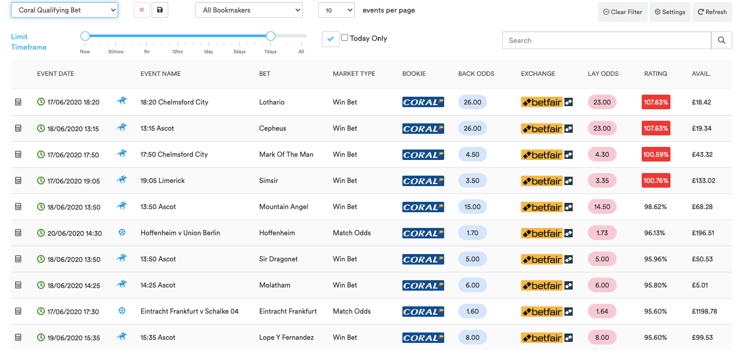Click the Clear Filter button
741x356 pixels.
click(622, 12)
